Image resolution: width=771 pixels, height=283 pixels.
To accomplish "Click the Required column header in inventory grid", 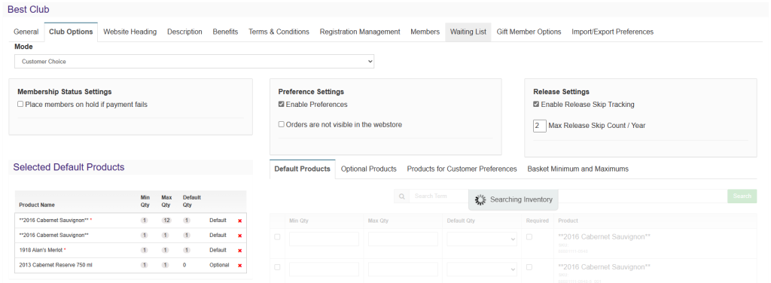I will pyautogui.click(x=537, y=221).
